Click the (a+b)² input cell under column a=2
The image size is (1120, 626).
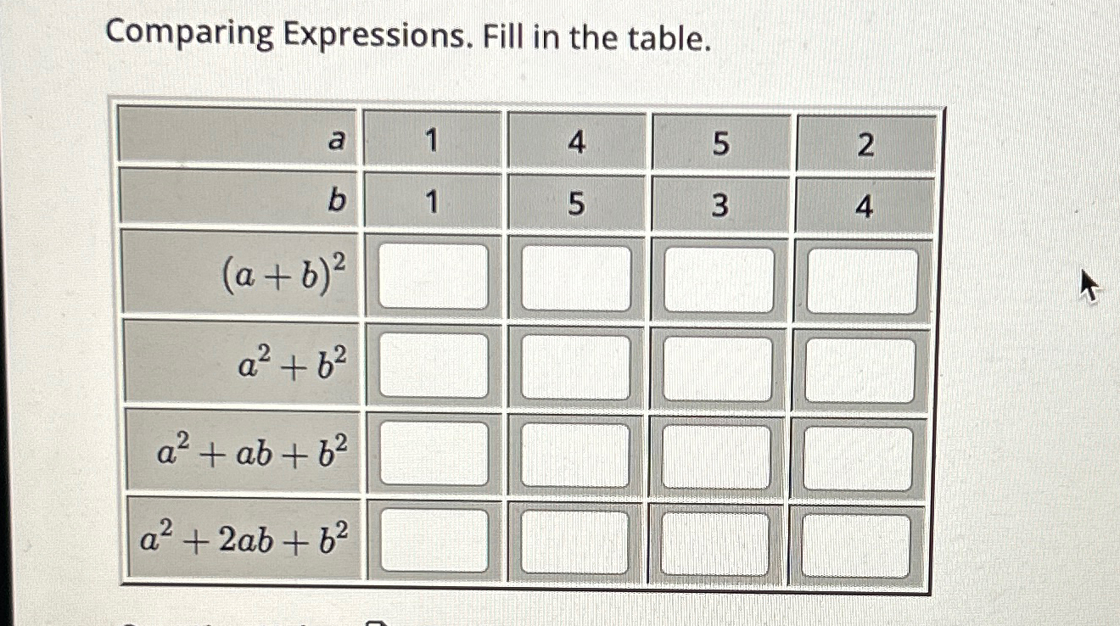click(860, 280)
